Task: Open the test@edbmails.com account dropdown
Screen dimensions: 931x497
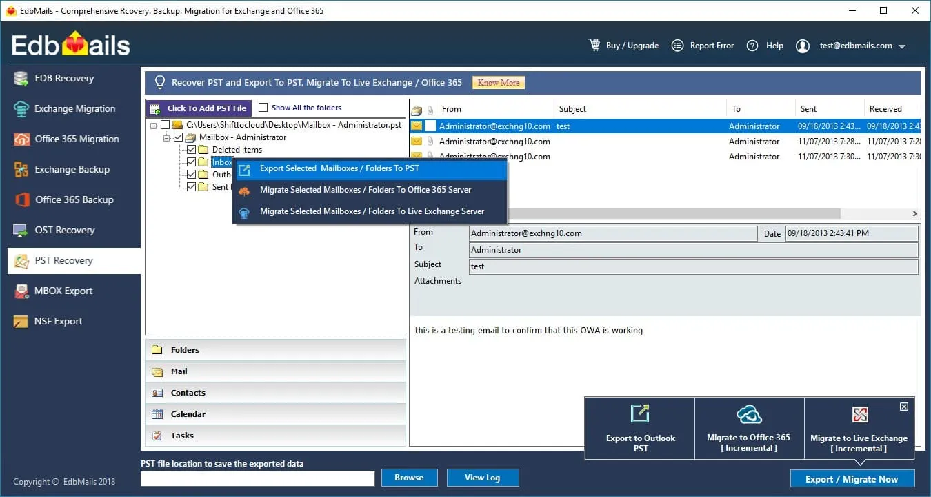Action: pyautogui.click(x=901, y=46)
